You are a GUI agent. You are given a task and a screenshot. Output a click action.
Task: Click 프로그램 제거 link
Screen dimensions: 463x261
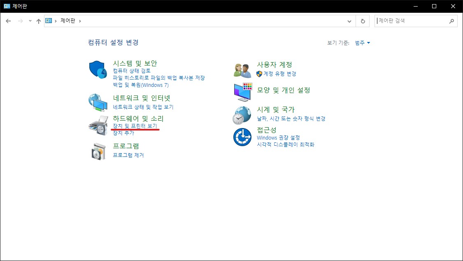[128, 155]
